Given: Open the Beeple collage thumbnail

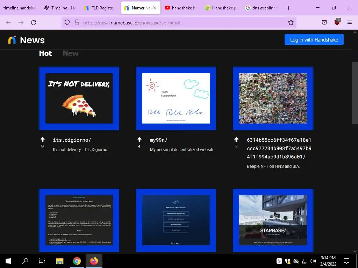Looking at the screenshot, I should pyautogui.click(x=273, y=98).
